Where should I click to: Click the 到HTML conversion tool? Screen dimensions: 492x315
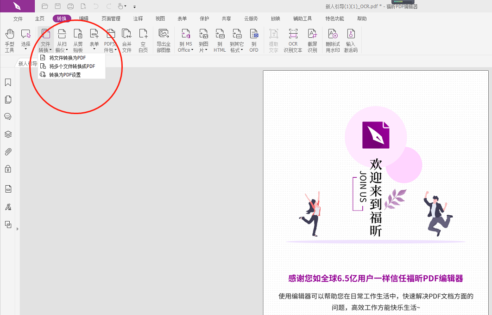pos(220,39)
